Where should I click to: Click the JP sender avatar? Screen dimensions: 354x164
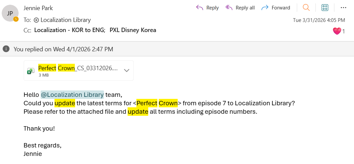(10, 13)
